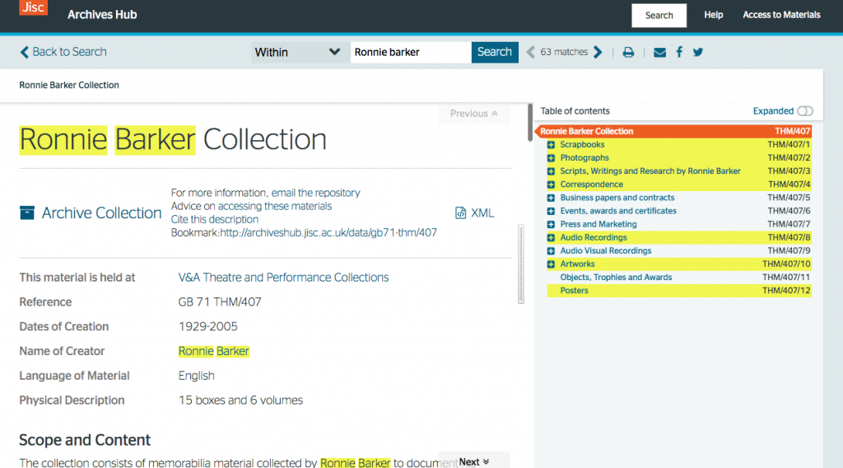The image size is (843, 468).
Task: Open Access to Materials menu
Action: tap(781, 15)
